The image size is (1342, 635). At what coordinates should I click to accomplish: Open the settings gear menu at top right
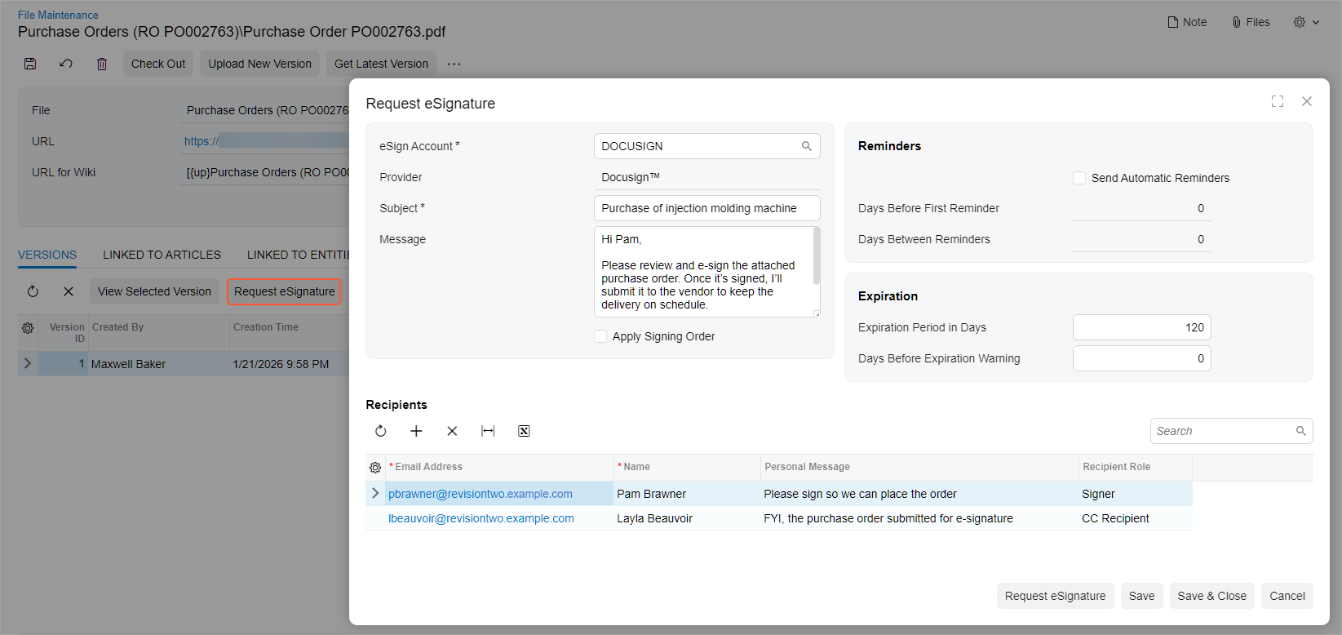click(x=1306, y=22)
